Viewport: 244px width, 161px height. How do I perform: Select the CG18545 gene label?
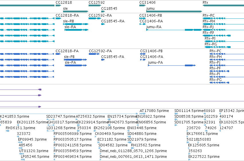click(109, 8)
